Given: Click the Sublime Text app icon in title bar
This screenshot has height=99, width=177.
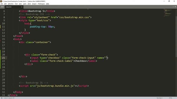Looking at the screenshot, I should 1,1.
